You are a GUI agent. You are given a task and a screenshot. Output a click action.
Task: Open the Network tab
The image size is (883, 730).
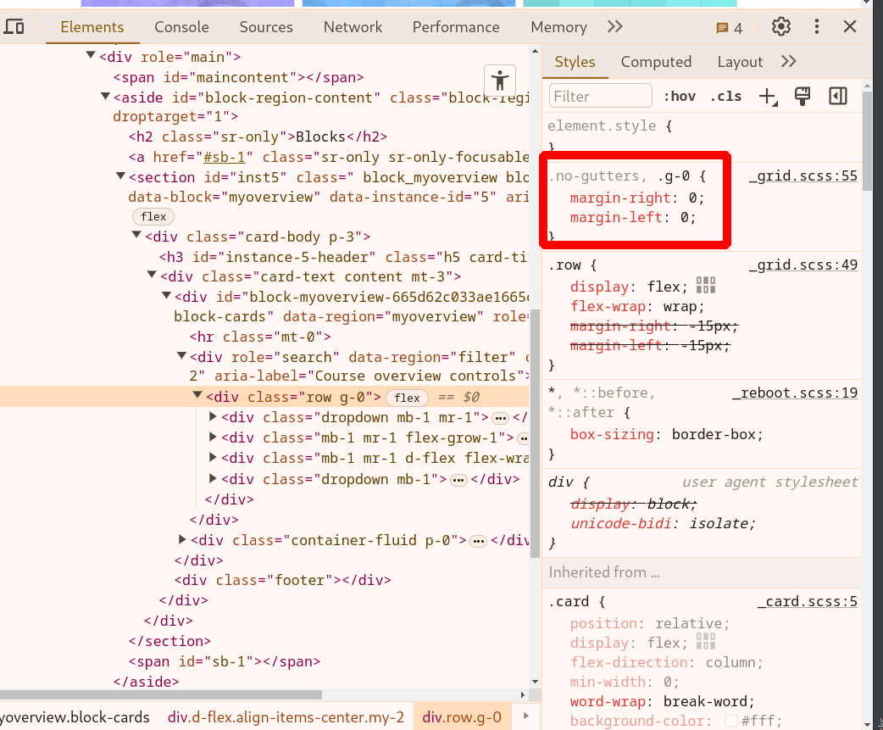(x=353, y=27)
